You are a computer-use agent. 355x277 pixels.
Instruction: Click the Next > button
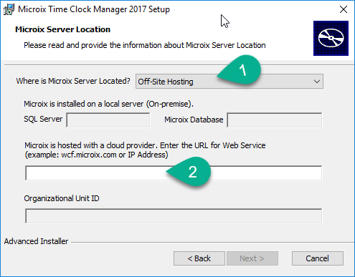tap(252, 258)
